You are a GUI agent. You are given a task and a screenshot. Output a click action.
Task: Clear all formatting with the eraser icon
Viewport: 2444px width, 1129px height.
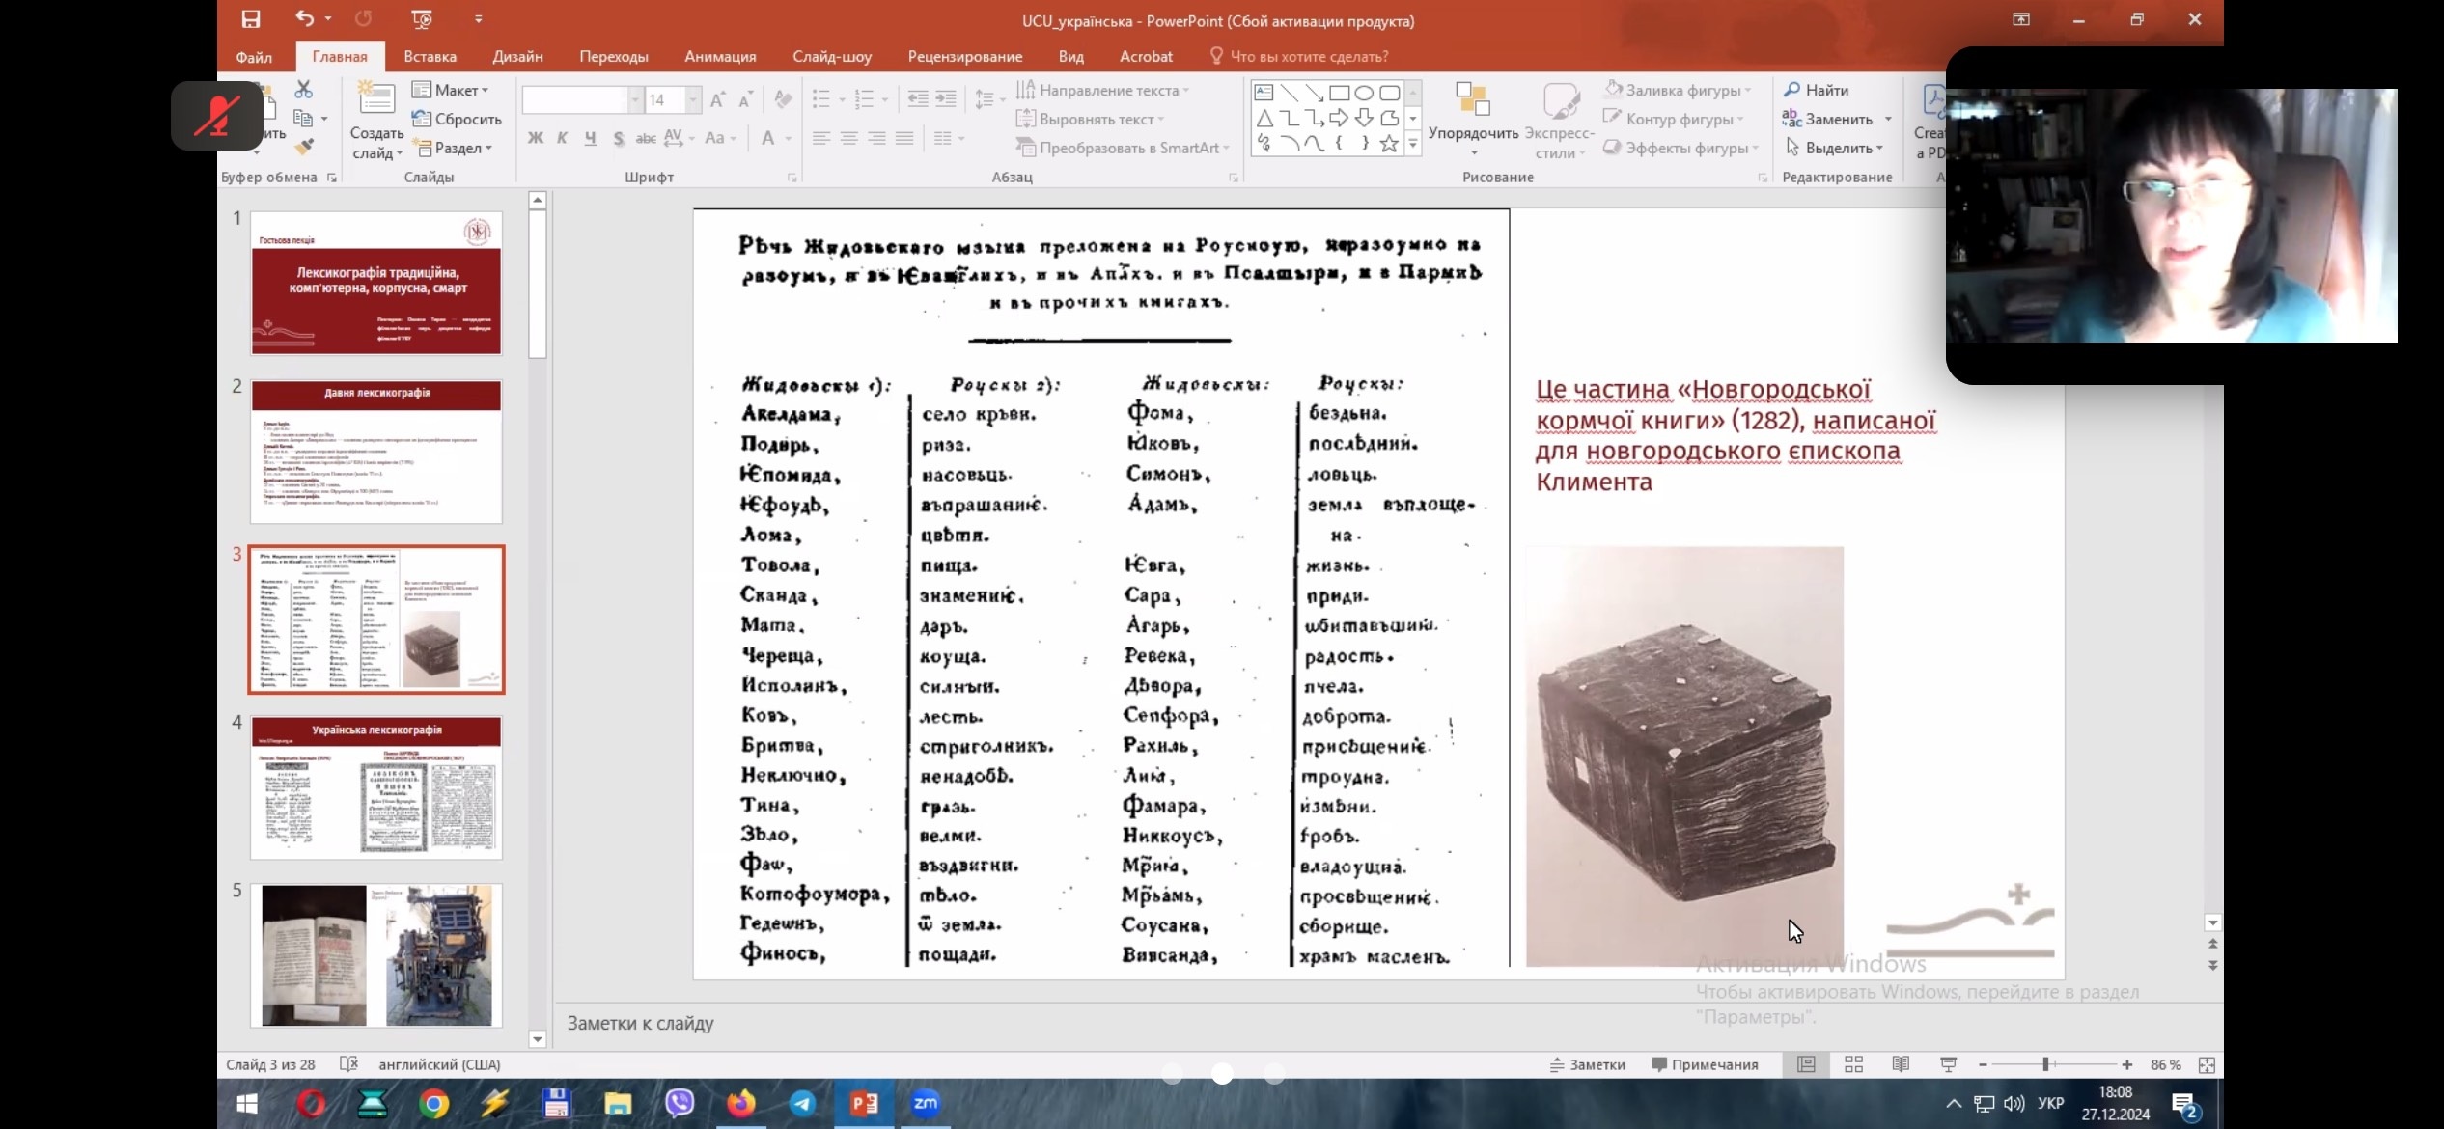[x=783, y=99]
